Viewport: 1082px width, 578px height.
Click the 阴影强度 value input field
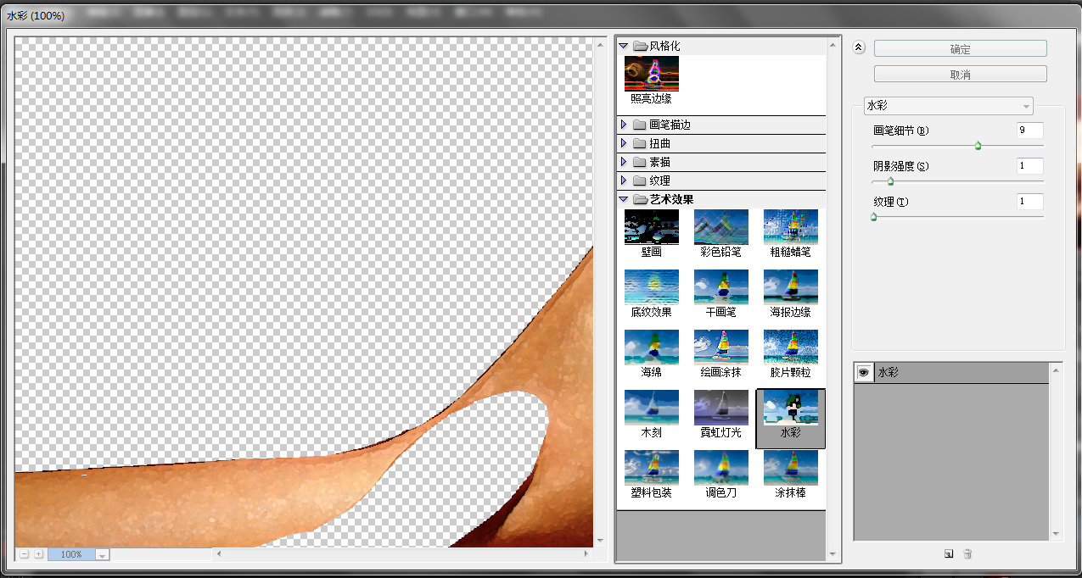pos(1029,166)
